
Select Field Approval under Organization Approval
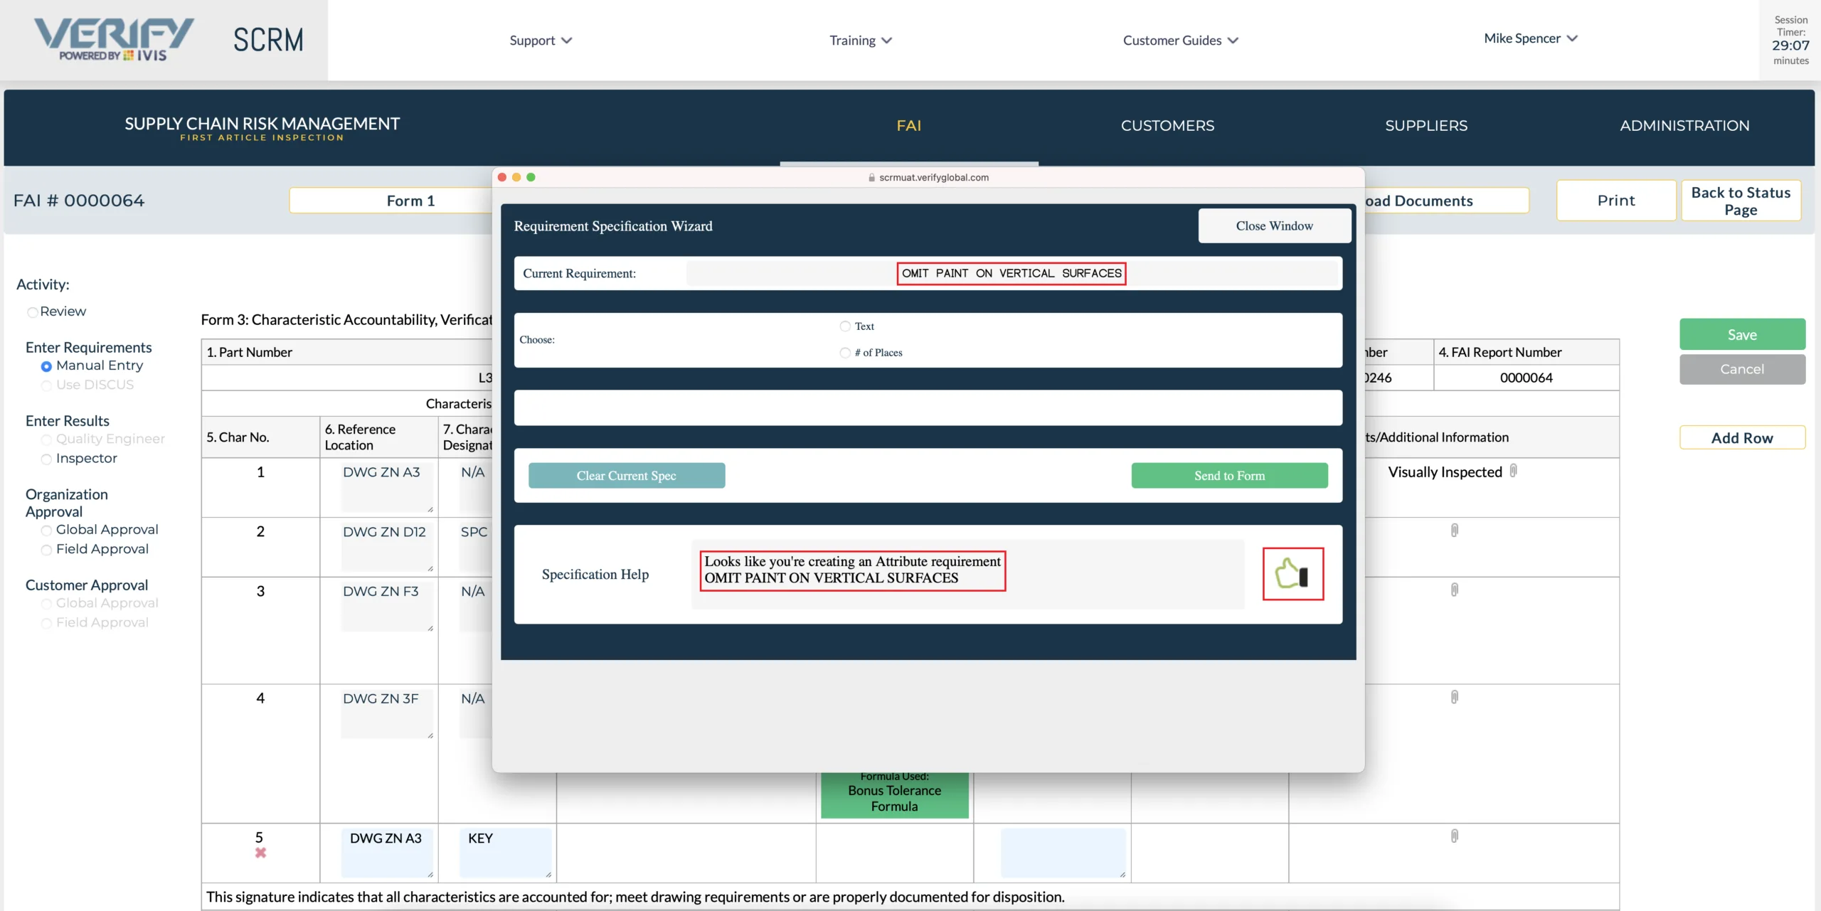[x=46, y=550]
